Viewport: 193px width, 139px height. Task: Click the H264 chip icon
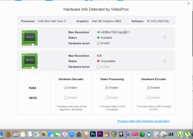[x=30, y=38]
